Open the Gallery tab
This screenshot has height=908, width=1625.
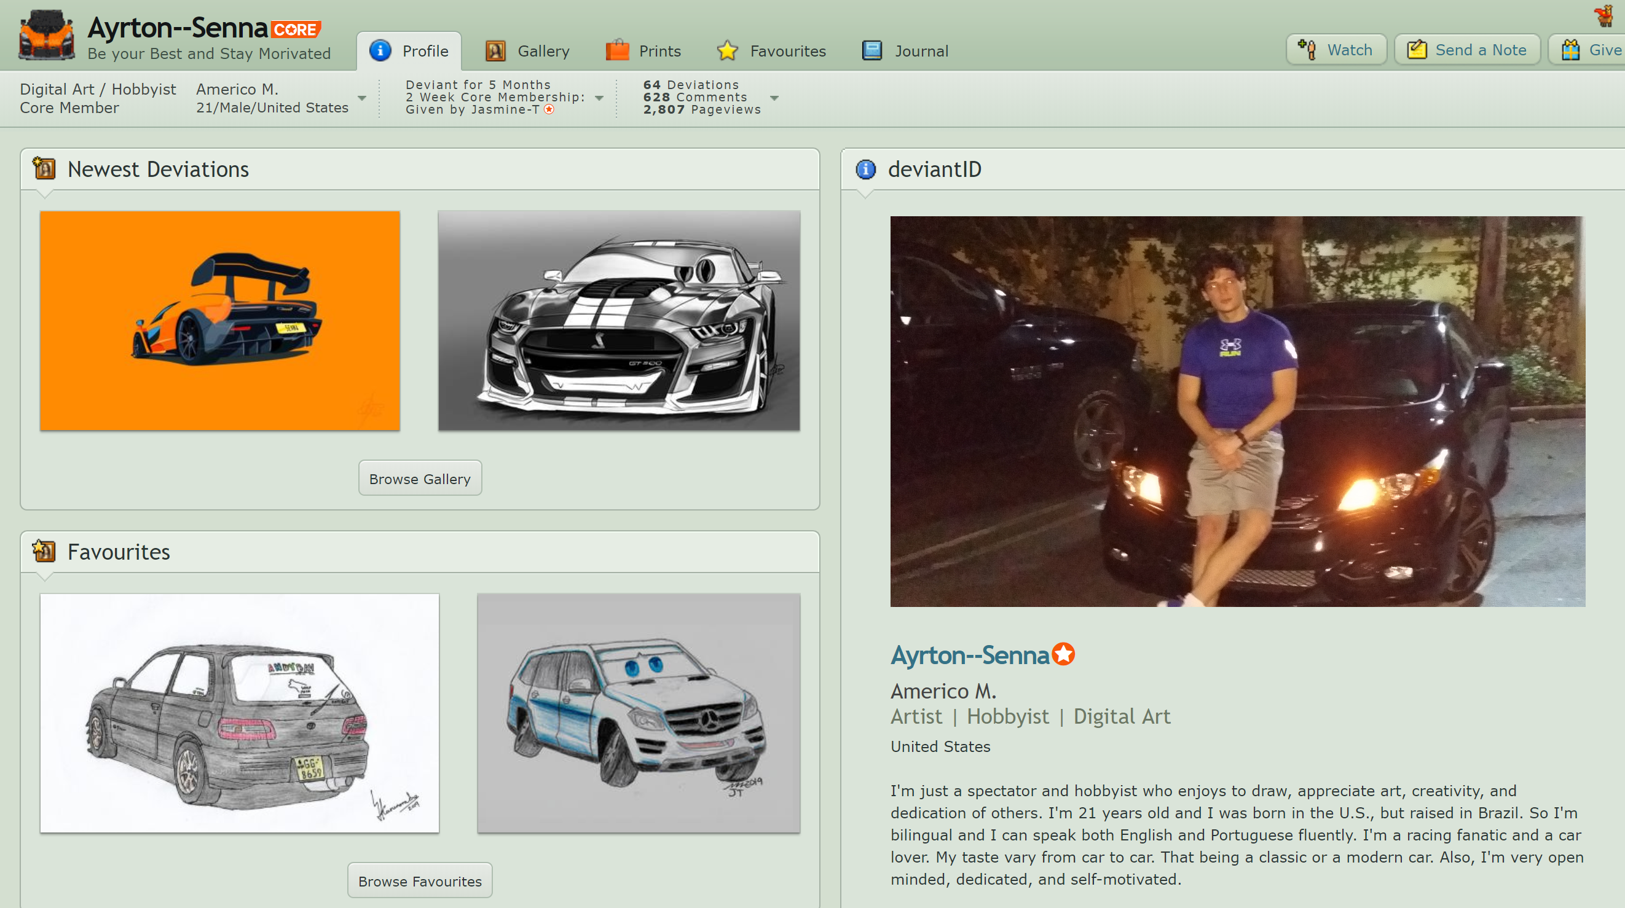tap(527, 51)
